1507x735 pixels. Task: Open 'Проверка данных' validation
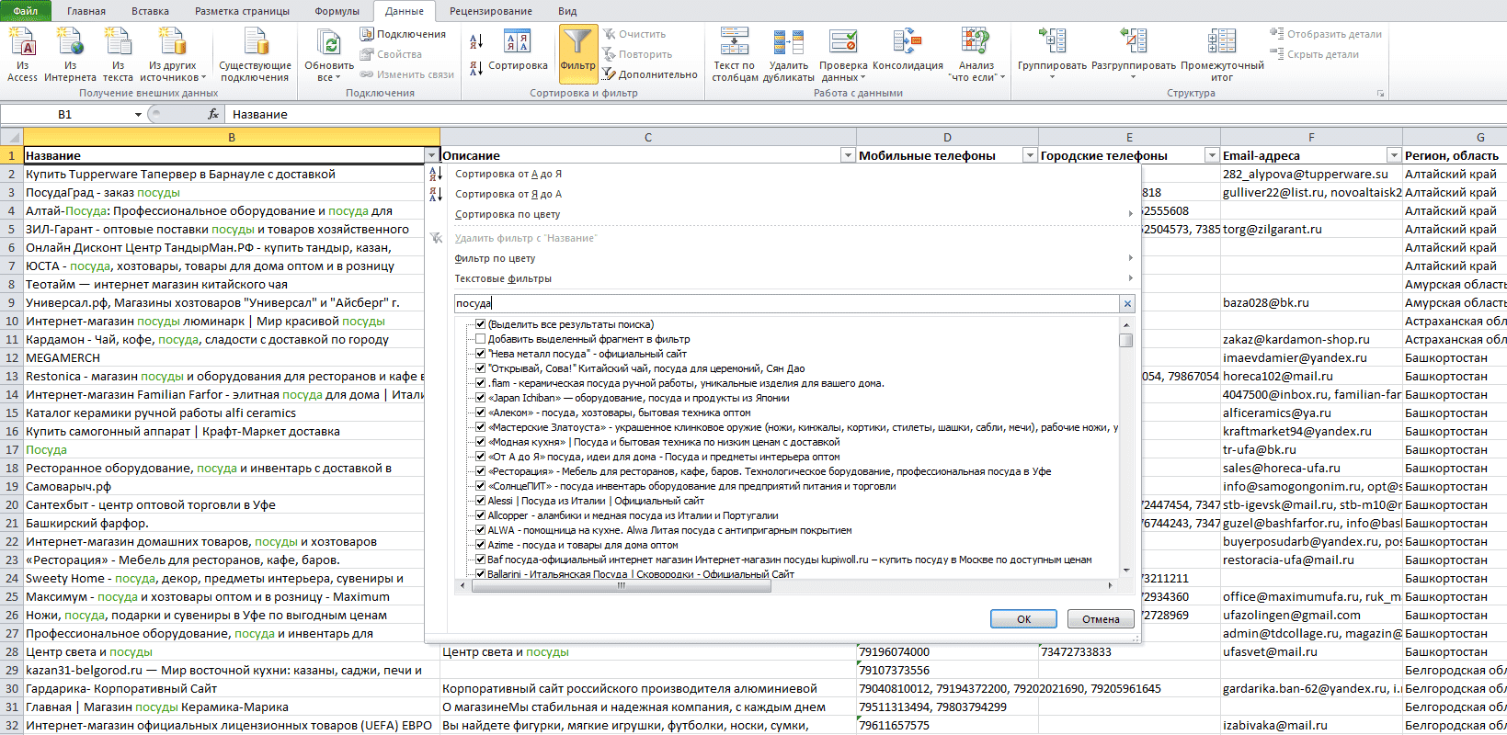[843, 55]
